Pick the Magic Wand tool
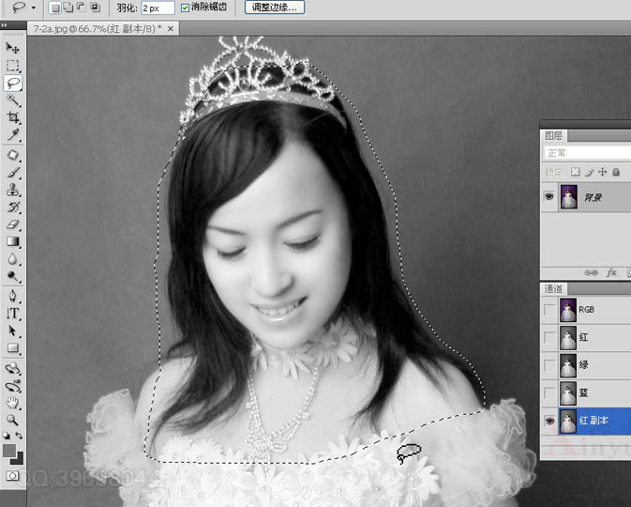 13,100
